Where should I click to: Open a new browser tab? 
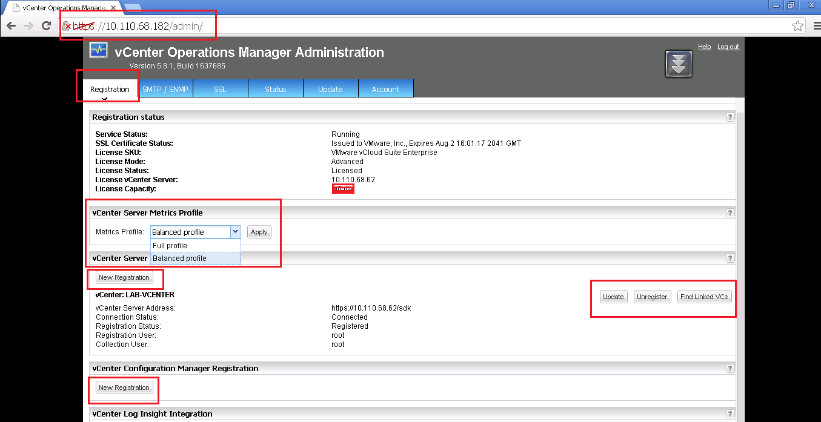pos(132,7)
